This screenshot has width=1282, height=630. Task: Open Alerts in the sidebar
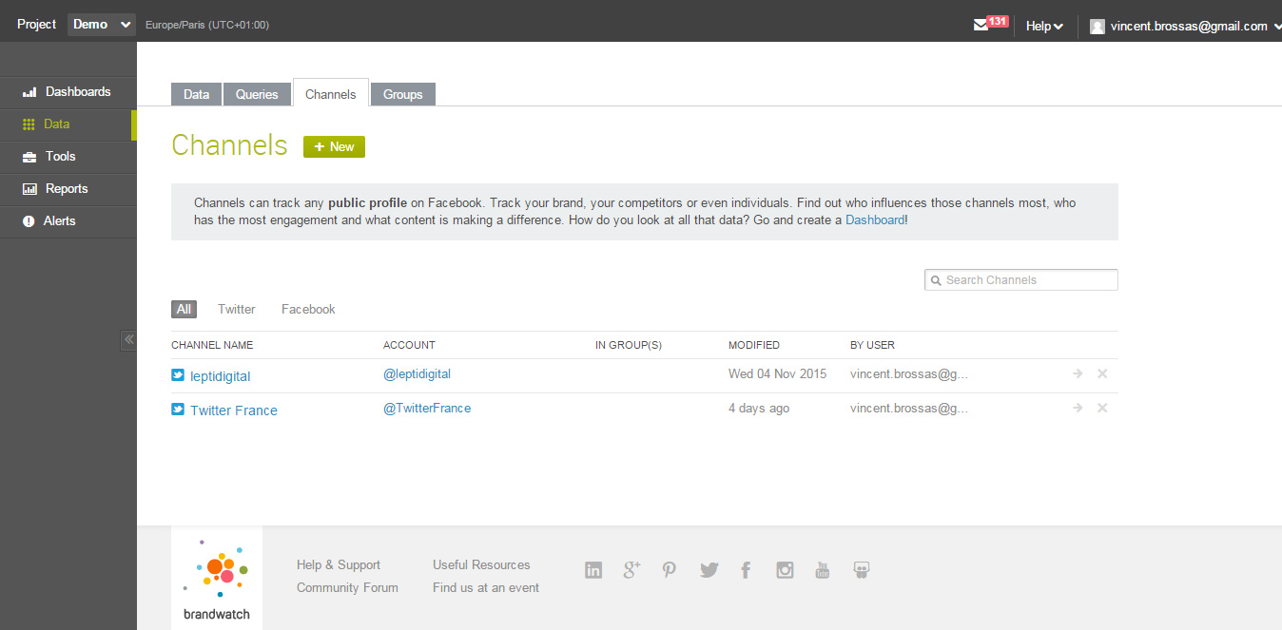[68, 221]
